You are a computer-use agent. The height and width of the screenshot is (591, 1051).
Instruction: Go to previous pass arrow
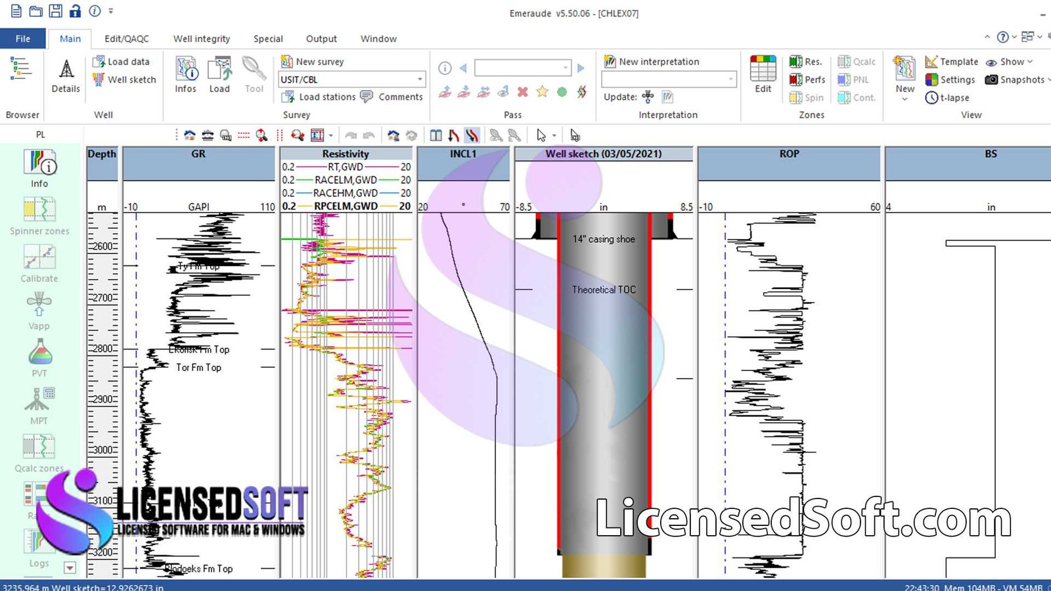coord(463,68)
